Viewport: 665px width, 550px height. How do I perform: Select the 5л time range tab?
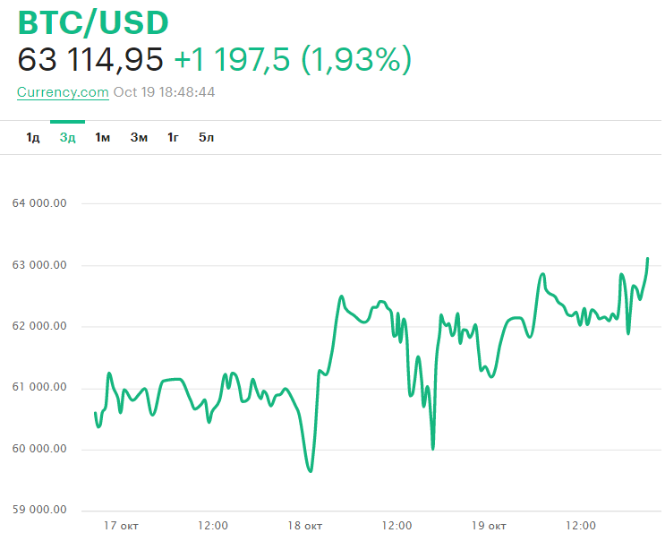tap(207, 137)
